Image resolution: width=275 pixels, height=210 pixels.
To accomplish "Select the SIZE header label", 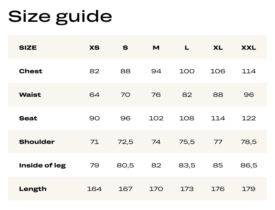I will (x=28, y=48).
